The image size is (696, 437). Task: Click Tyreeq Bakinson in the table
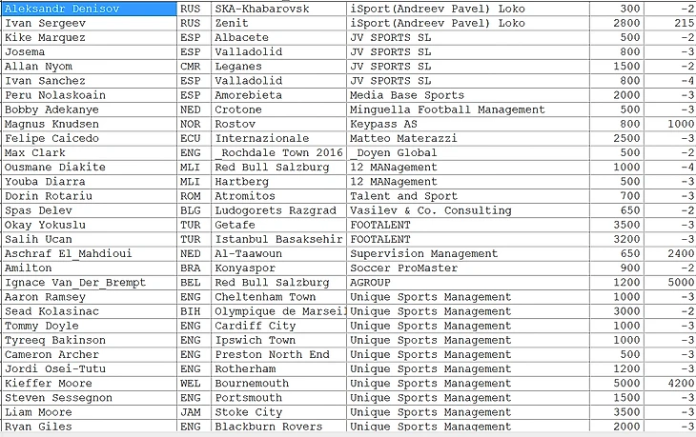coord(90,340)
